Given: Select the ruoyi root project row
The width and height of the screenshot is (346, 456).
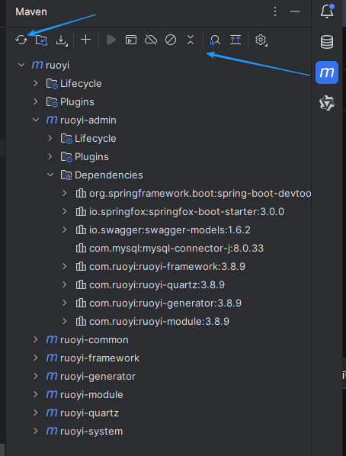Looking at the screenshot, I should [159, 65].
